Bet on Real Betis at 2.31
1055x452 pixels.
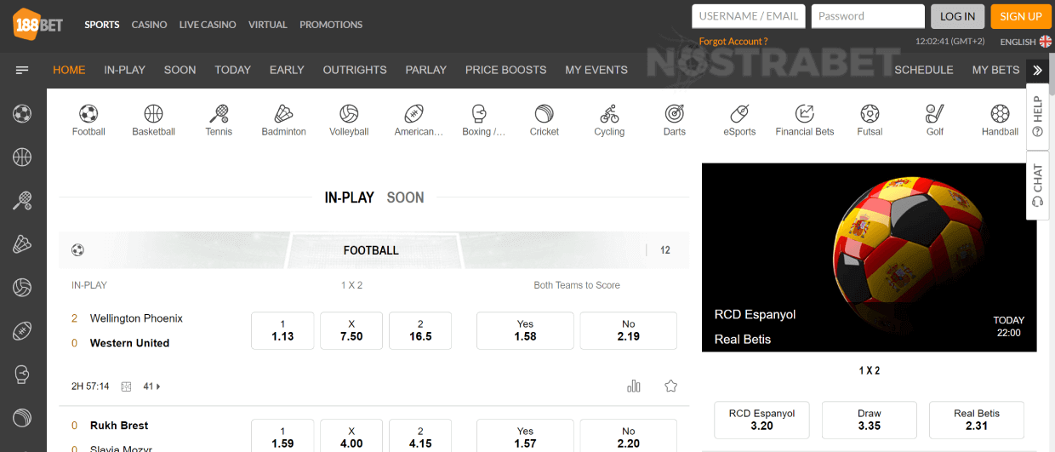point(977,420)
